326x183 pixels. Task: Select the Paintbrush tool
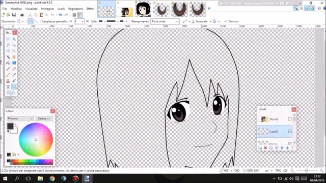(x=8, y=69)
